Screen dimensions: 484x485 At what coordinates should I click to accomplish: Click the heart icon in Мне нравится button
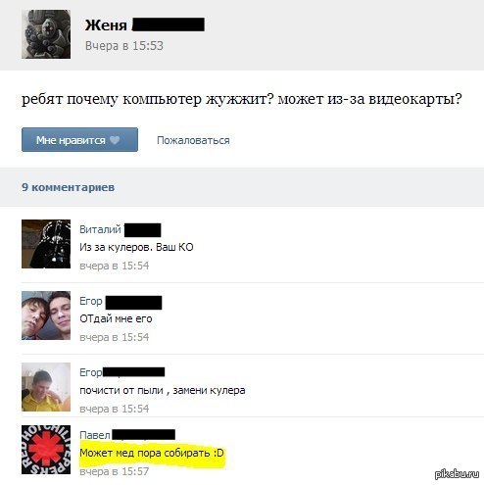[115, 140]
